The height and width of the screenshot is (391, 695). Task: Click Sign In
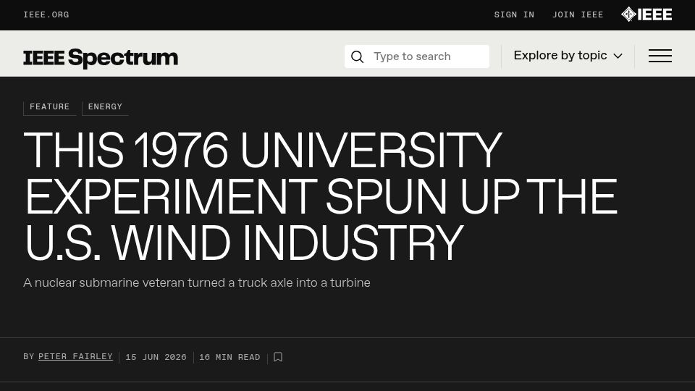tap(514, 14)
